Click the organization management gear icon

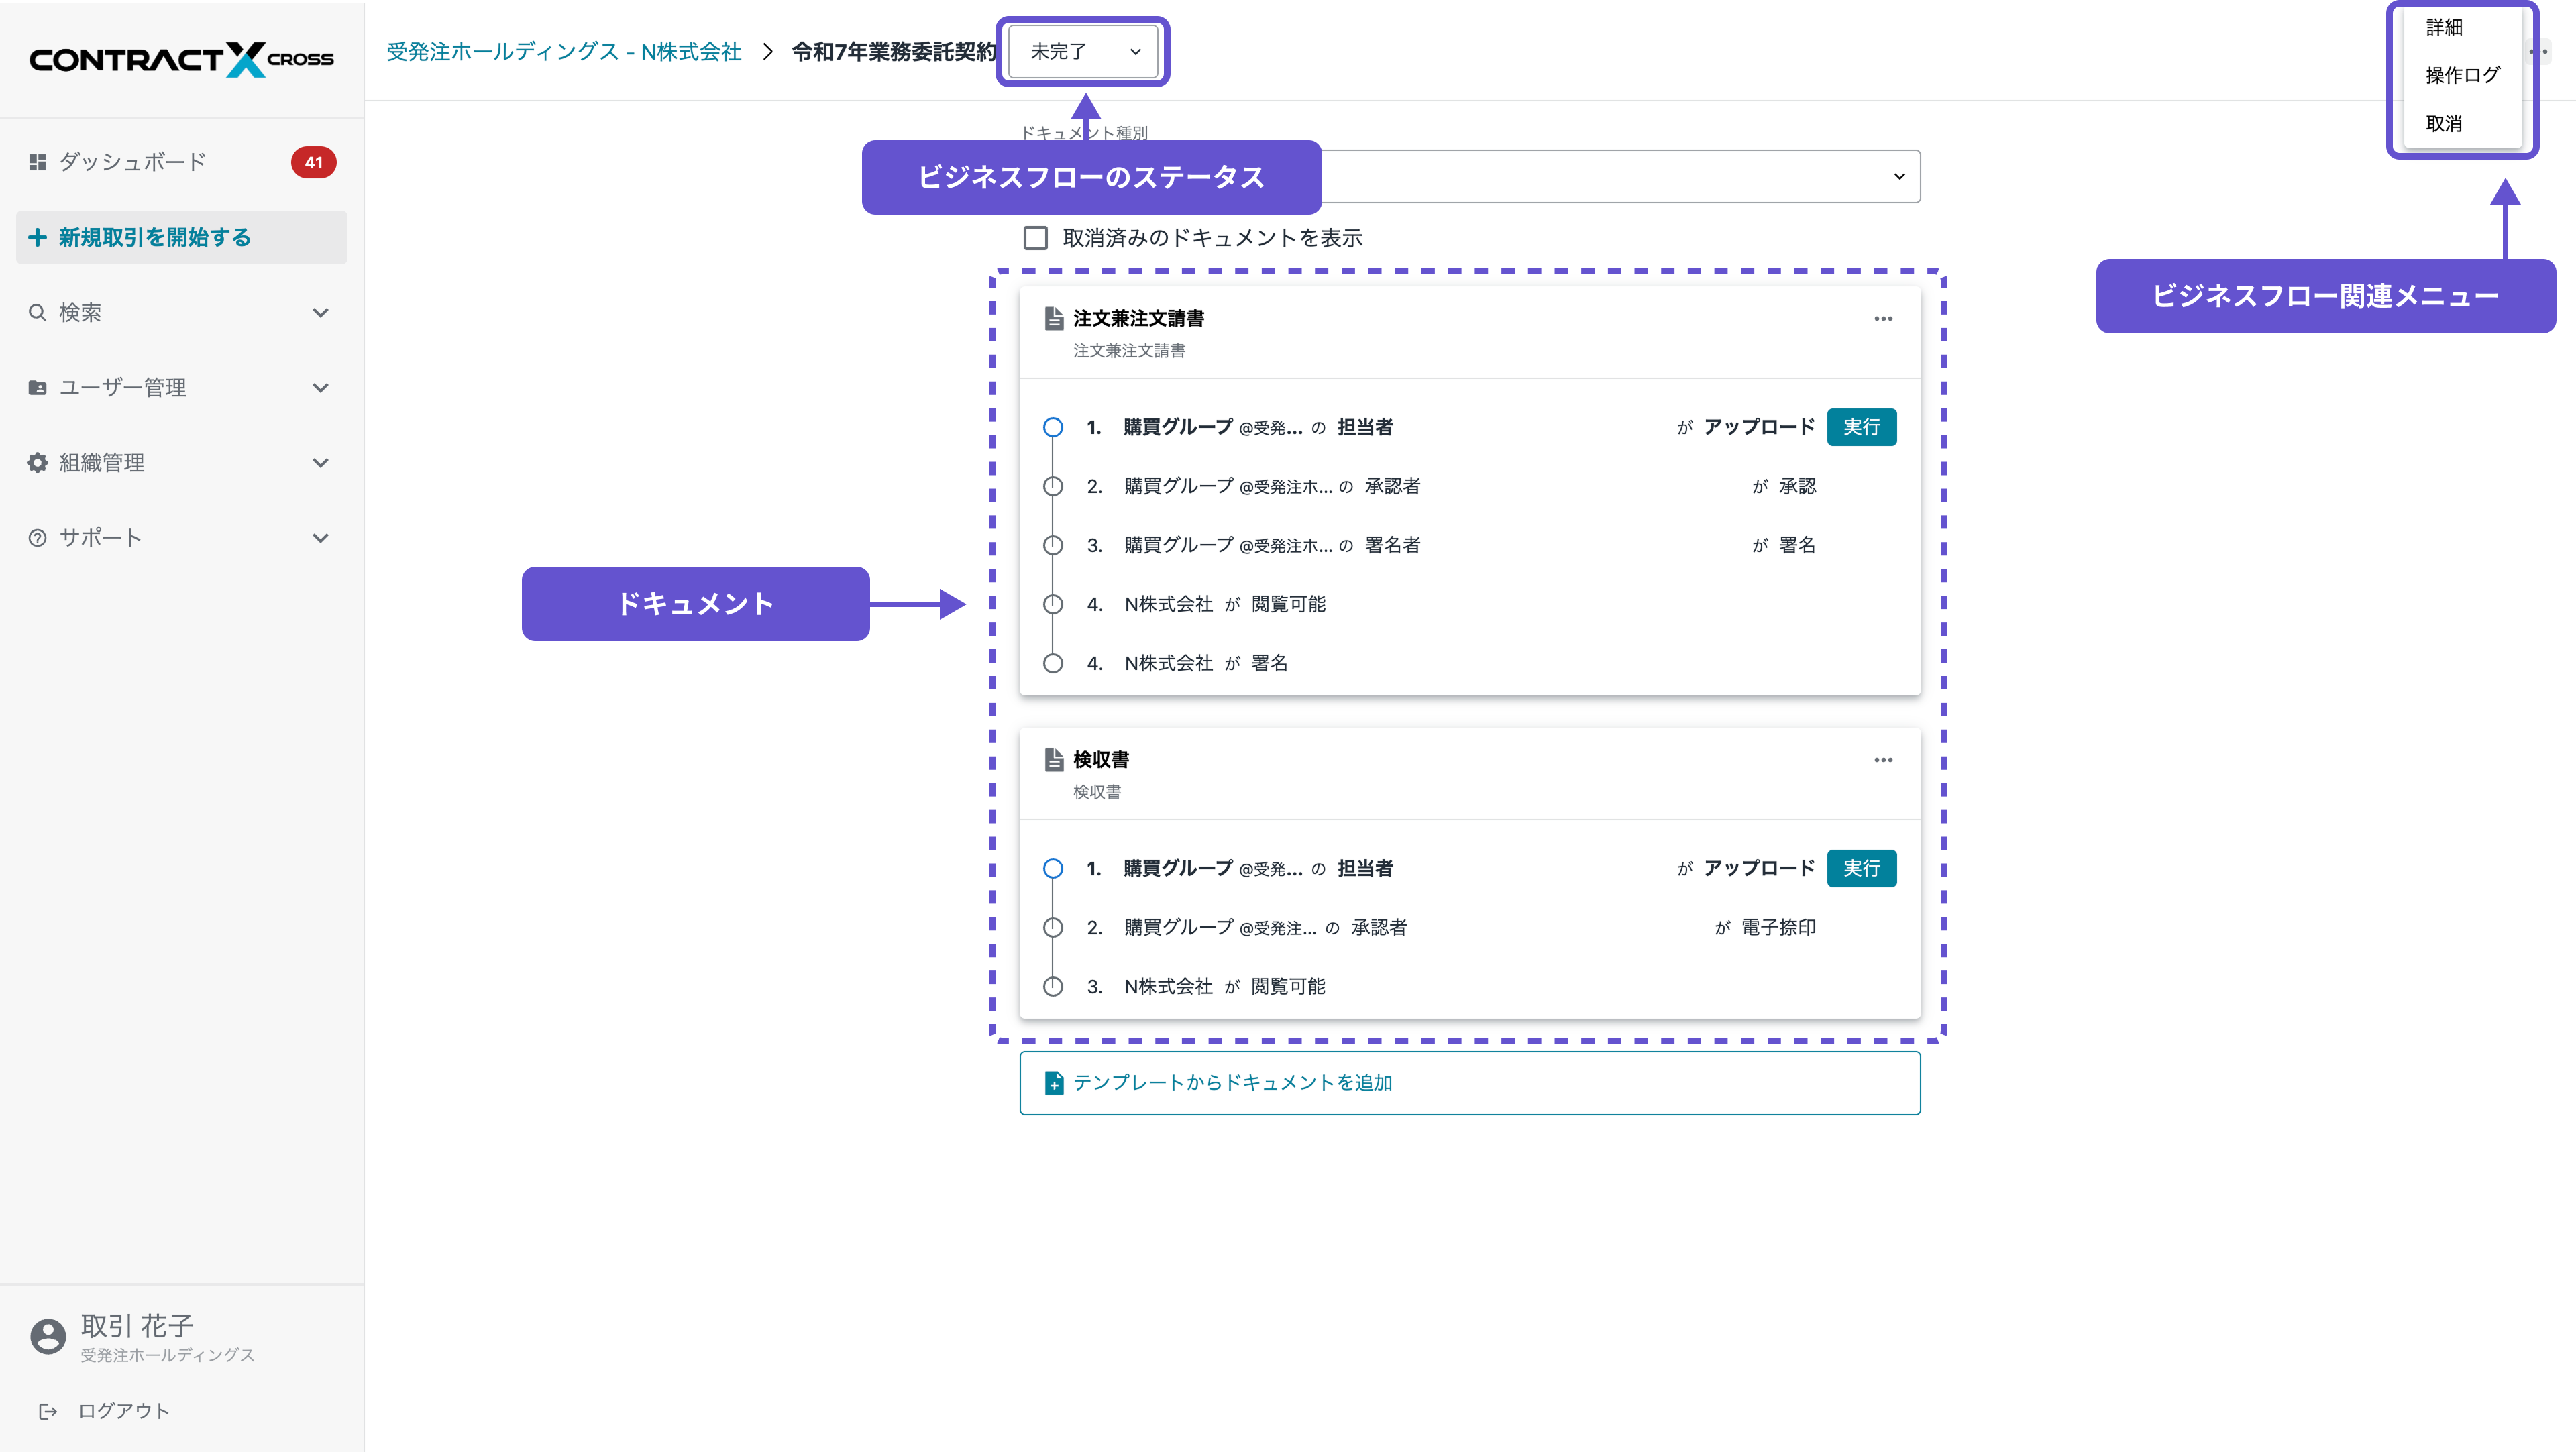pyautogui.click(x=37, y=463)
